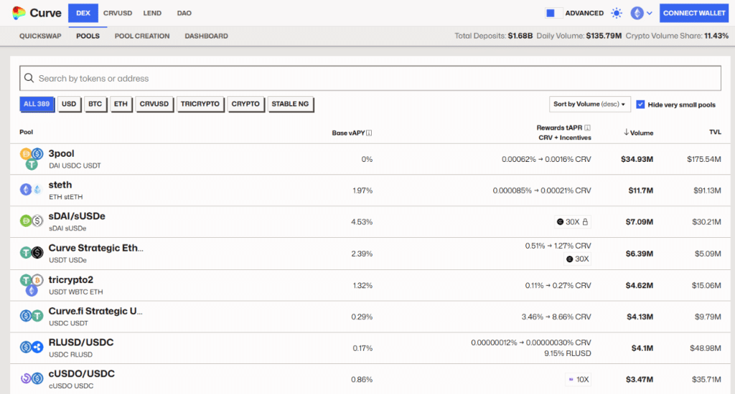735x394 pixels.
Task: Click the $4.1M volume value
Action: coord(642,348)
